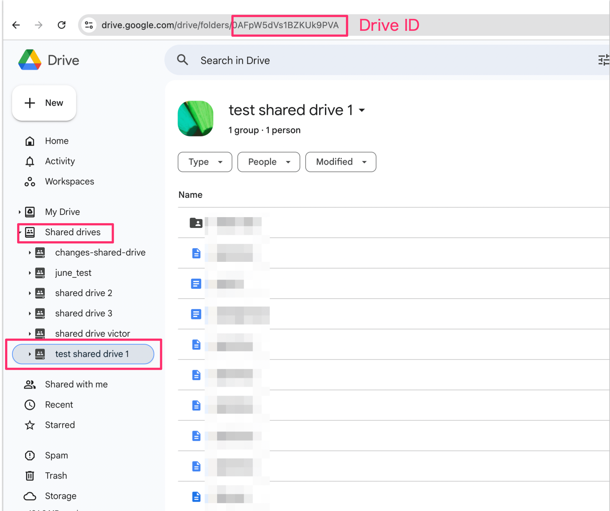610x511 pixels.
Task: Open changes-shared-drive
Action: click(100, 253)
